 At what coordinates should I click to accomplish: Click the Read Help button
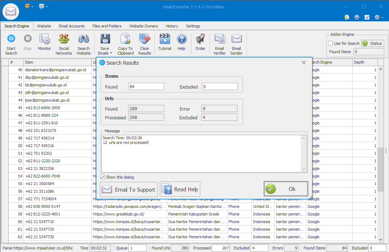180,189
